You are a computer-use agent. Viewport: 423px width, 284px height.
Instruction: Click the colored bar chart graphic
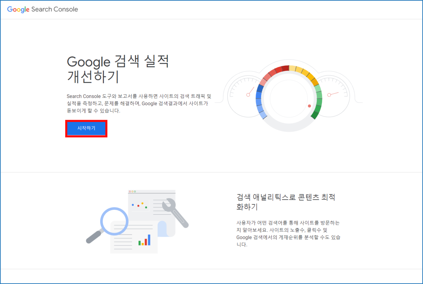(x=144, y=240)
